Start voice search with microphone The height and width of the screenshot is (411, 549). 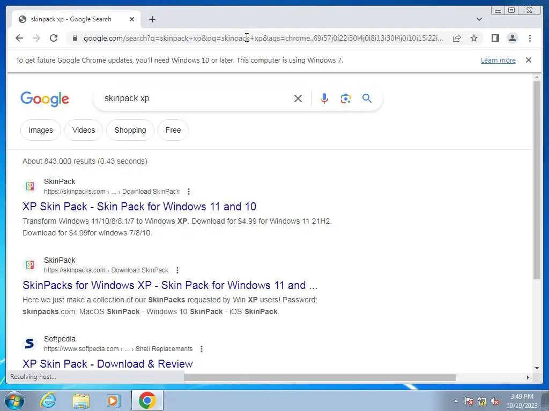324,98
